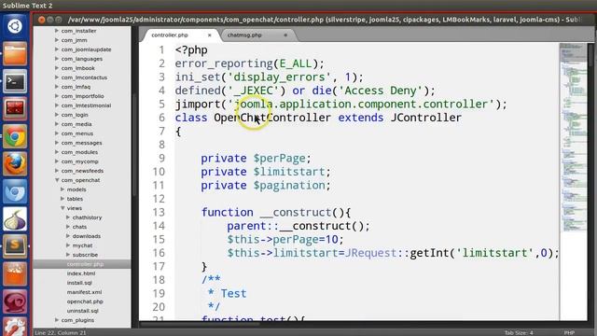Screen dimensions: 597x336
Task: Open the subscribe subfolder
Action: [85, 255]
